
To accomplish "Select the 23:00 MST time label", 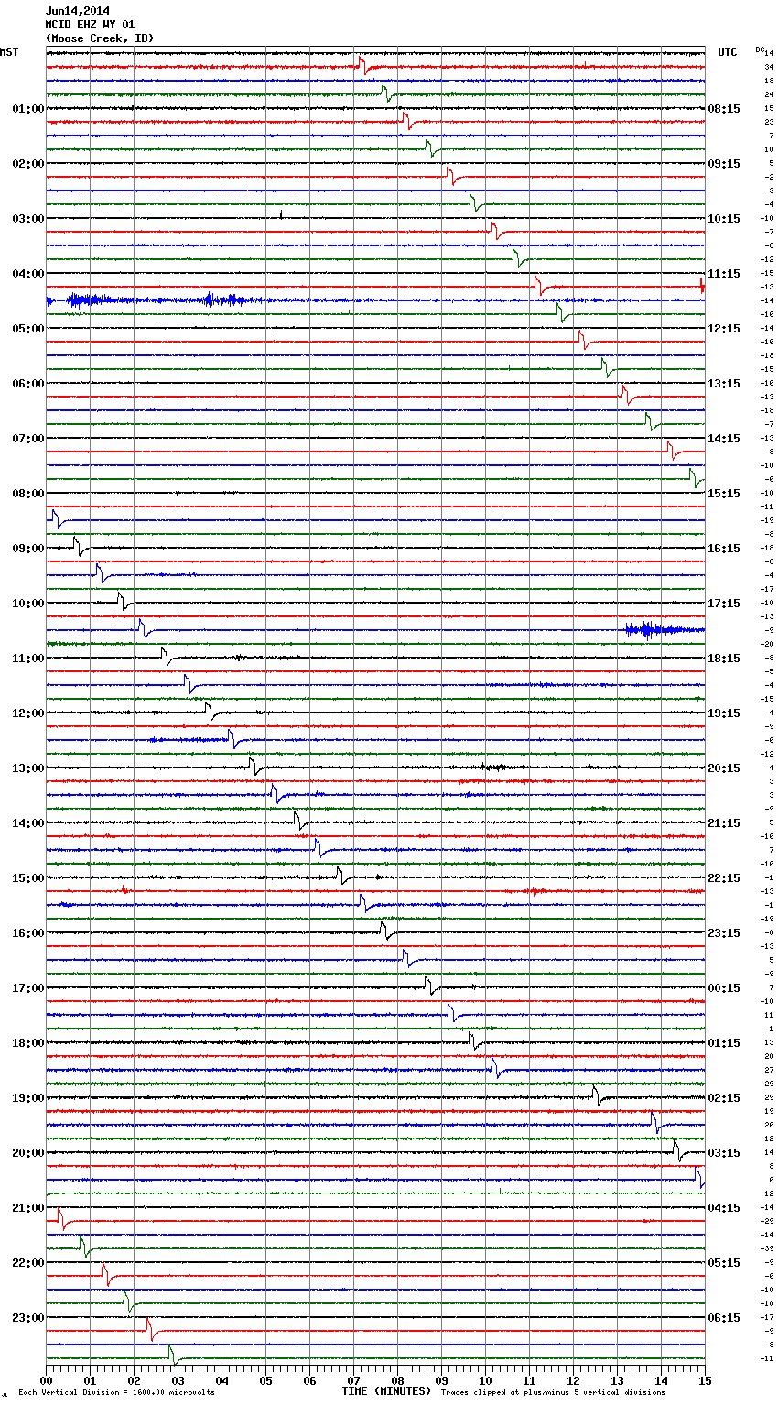I will point(28,1318).
